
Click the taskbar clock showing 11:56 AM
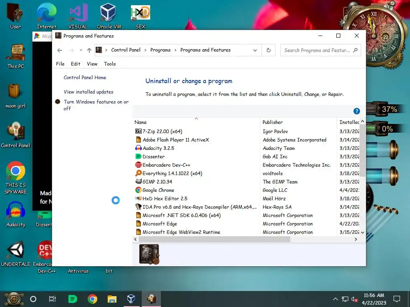point(374,299)
